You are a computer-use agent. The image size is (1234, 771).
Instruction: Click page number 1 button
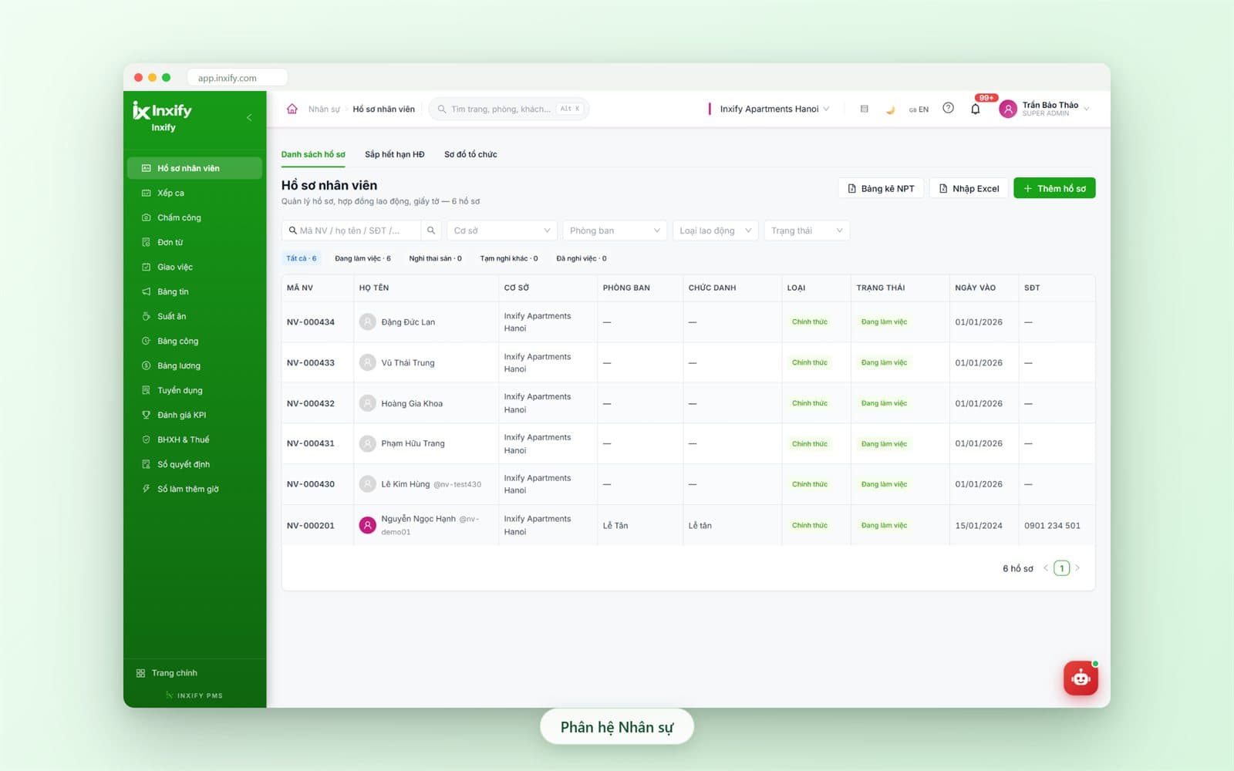click(1062, 568)
